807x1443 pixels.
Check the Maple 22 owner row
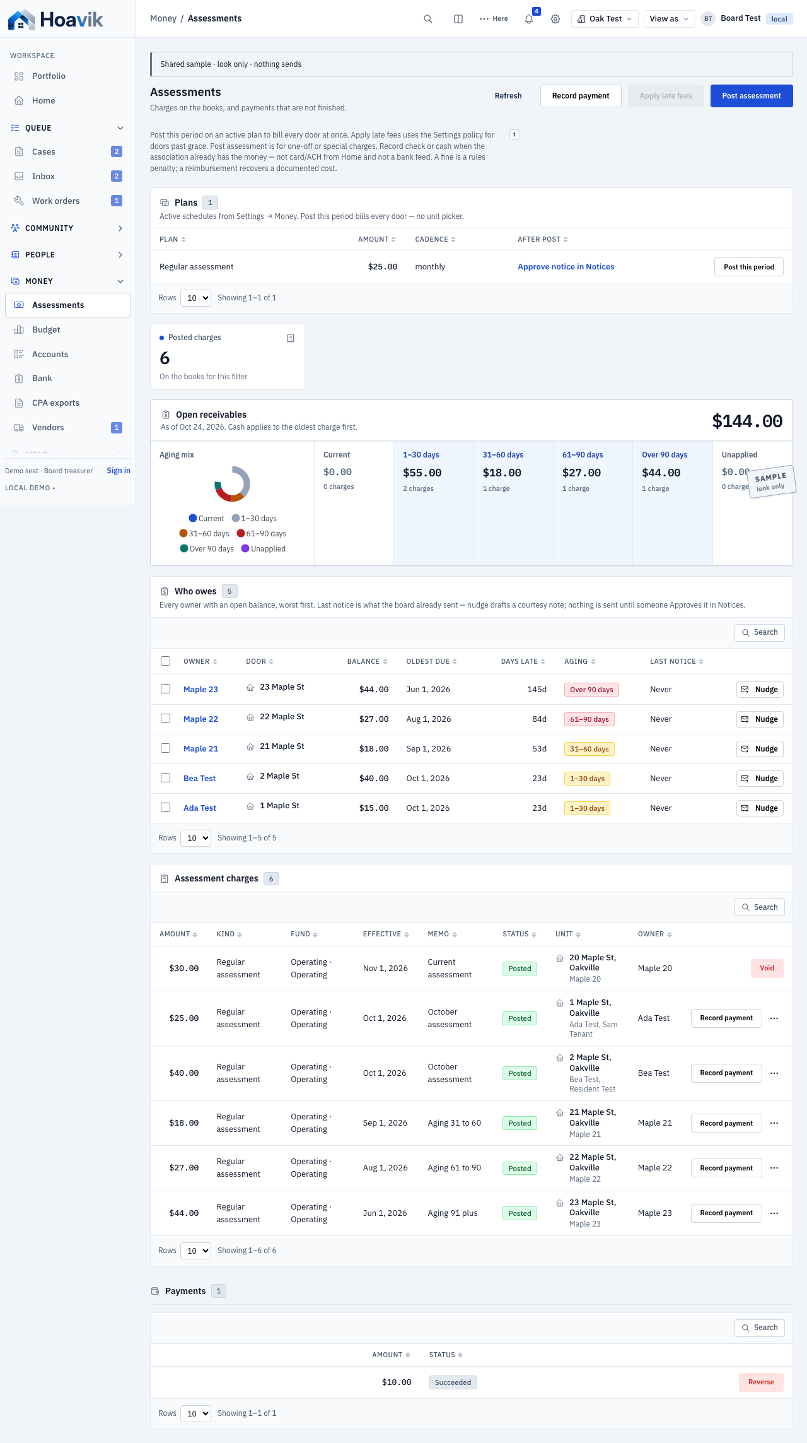point(165,719)
